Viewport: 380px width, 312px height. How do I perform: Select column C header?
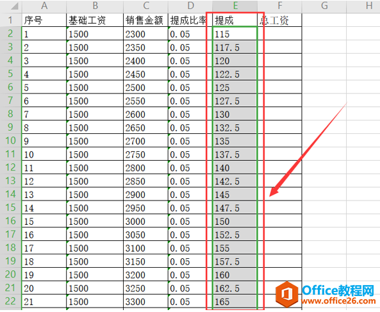pos(145,6)
